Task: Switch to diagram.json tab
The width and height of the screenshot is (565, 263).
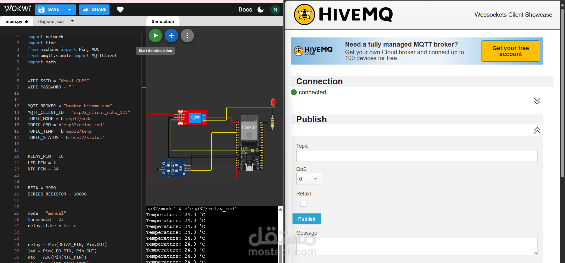Action: point(51,22)
